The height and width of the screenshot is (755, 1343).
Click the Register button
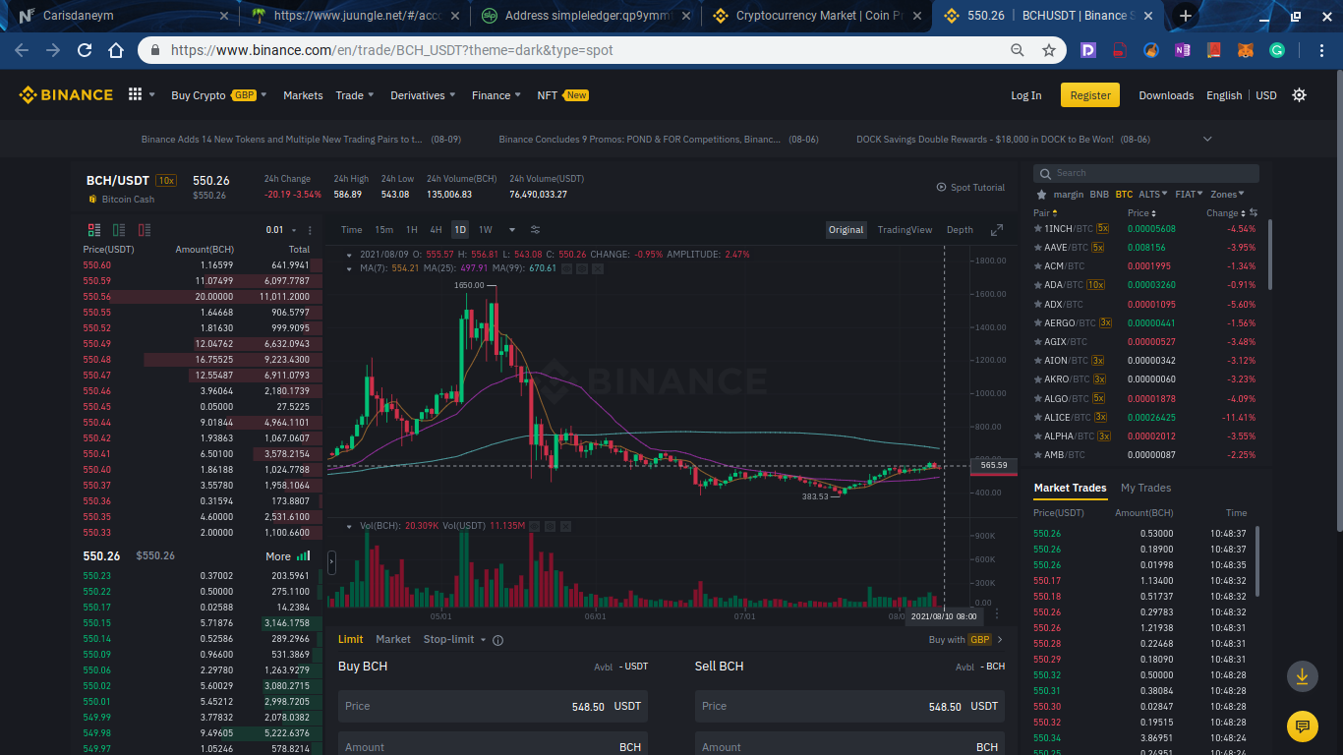(1090, 94)
